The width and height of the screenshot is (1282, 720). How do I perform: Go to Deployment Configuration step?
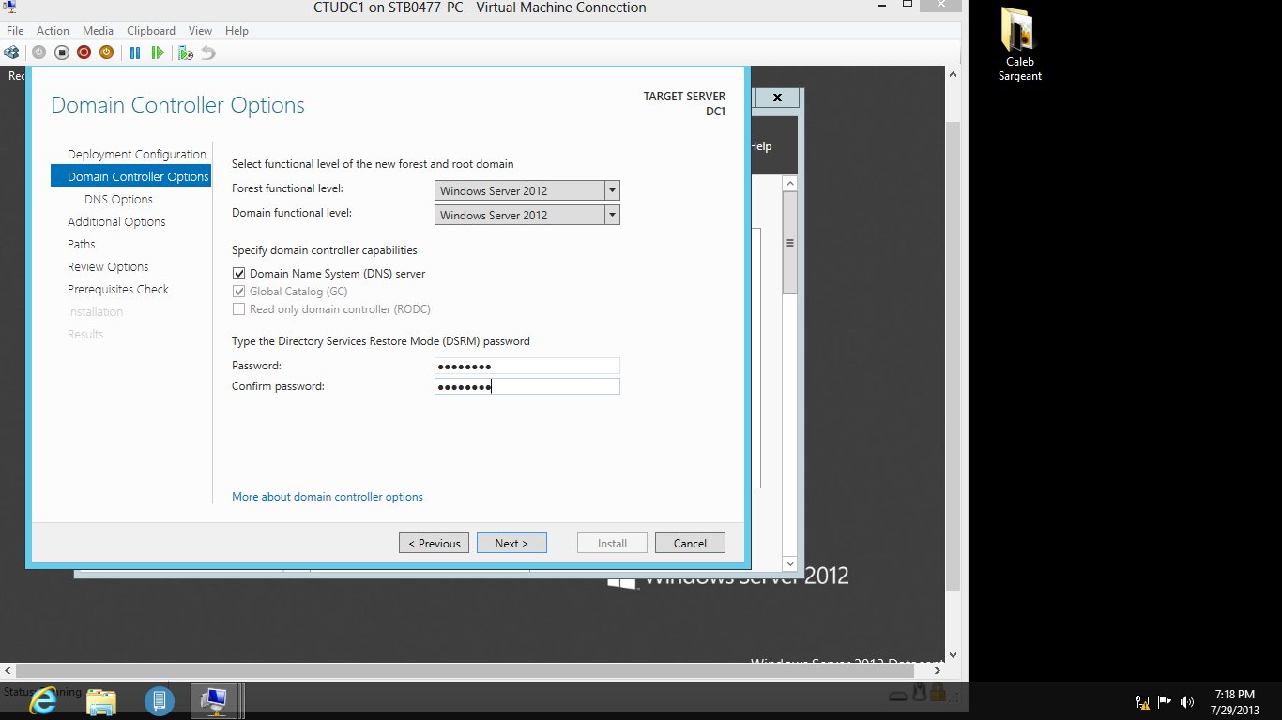[137, 155]
